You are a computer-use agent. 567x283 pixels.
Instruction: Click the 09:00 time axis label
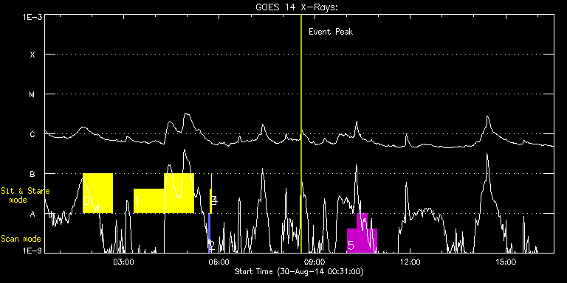315,262
